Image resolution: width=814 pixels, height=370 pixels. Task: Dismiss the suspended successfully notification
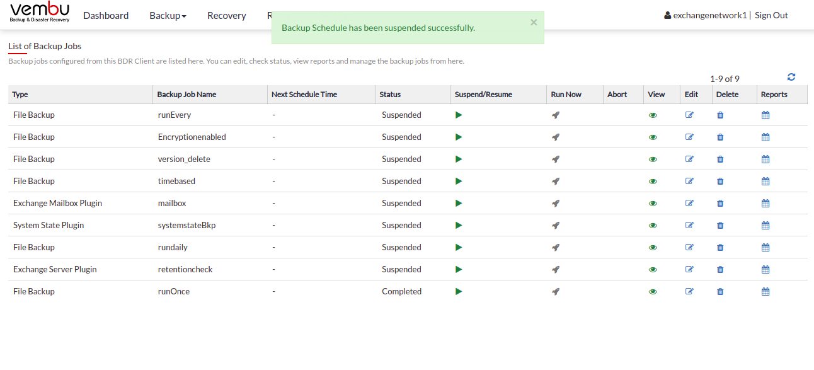point(534,22)
